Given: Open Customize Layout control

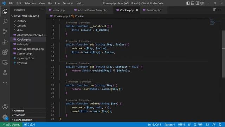Looking at the screenshot, I should (202, 3).
